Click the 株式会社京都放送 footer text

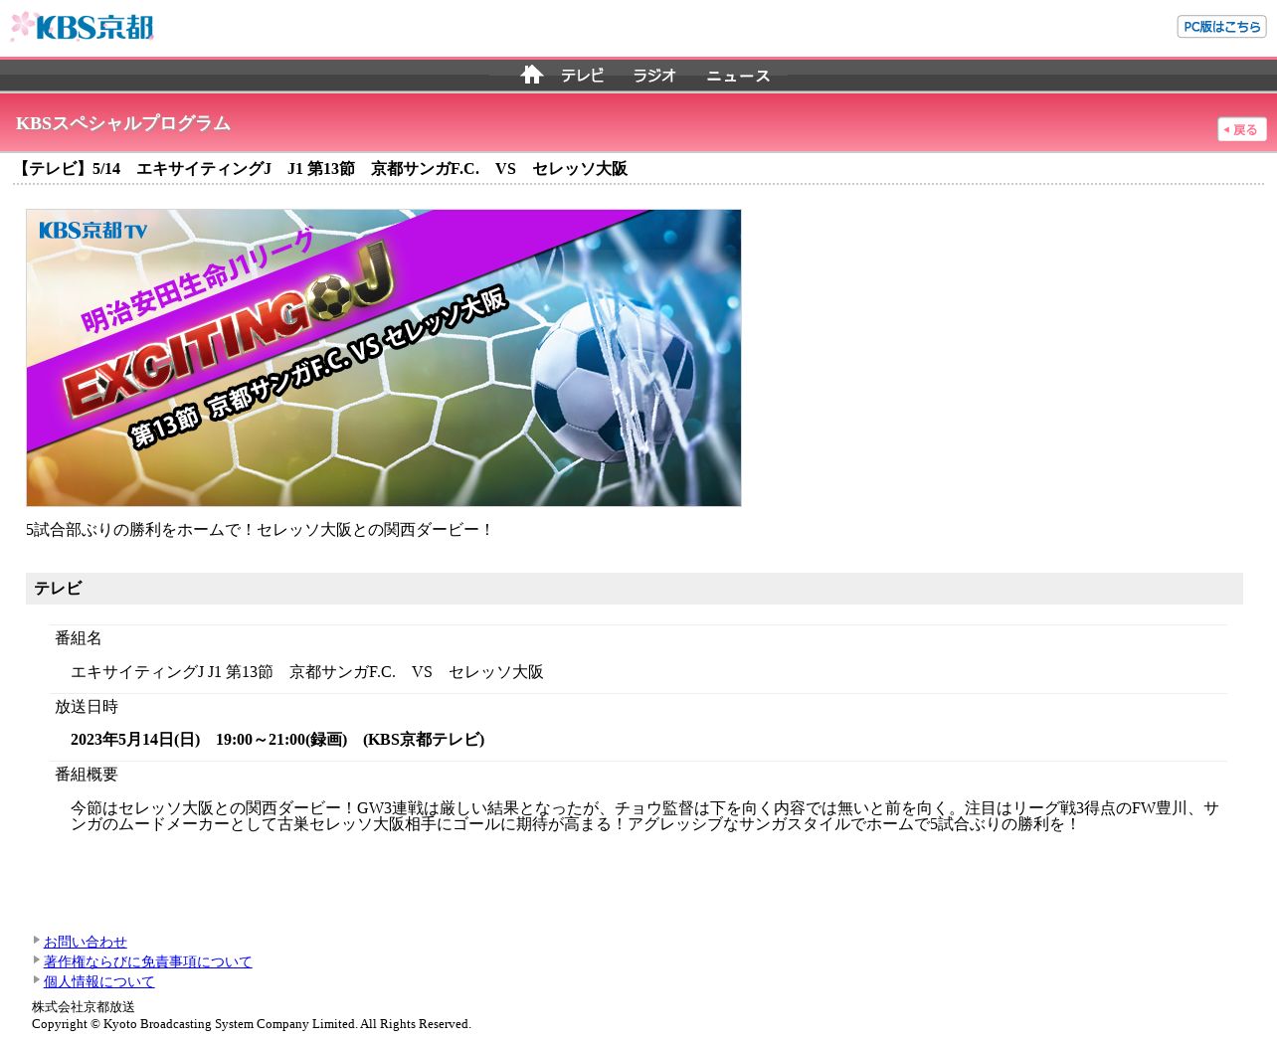pos(84,1007)
